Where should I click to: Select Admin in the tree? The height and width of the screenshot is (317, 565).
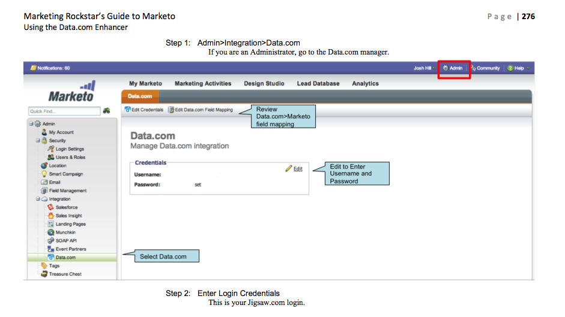[x=49, y=124]
